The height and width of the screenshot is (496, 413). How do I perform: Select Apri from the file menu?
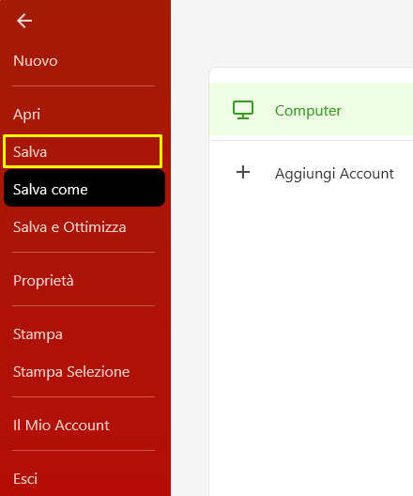coord(27,115)
